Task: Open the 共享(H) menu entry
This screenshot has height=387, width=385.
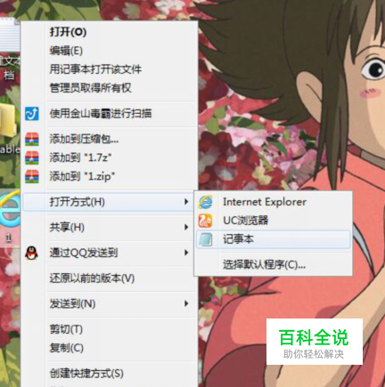Action: (110, 228)
